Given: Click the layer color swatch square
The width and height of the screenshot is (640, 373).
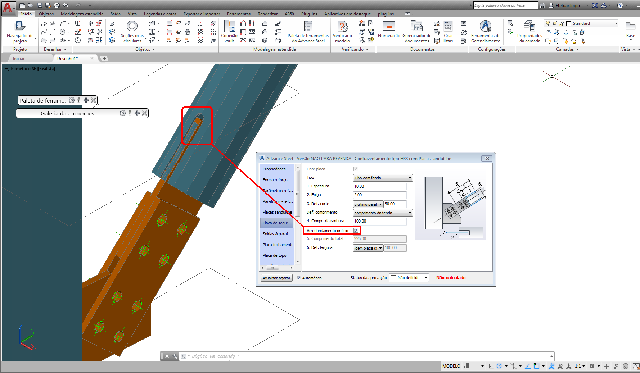Looking at the screenshot, I should [569, 23].
